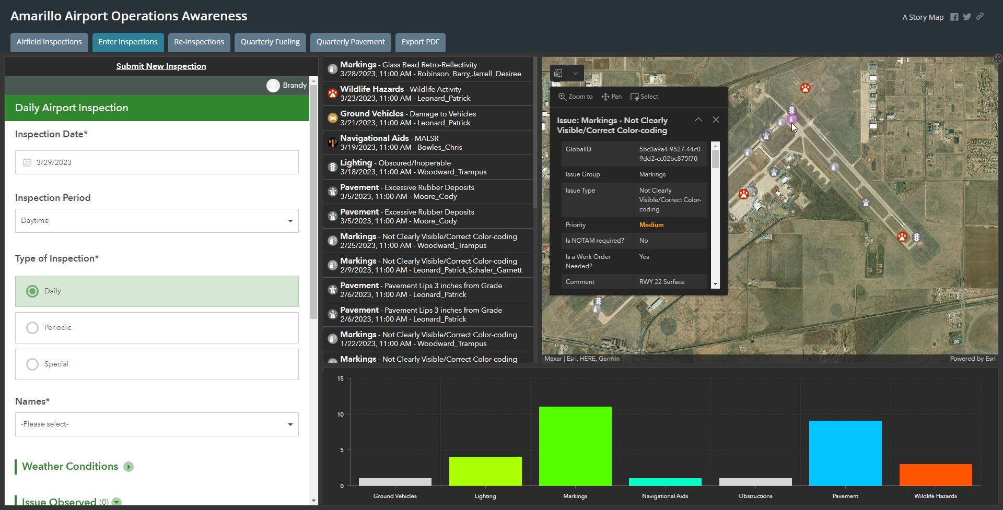Open the Re-Inspections tab
This screenshot has height=510, width=1003.
[x=199, y=42]
